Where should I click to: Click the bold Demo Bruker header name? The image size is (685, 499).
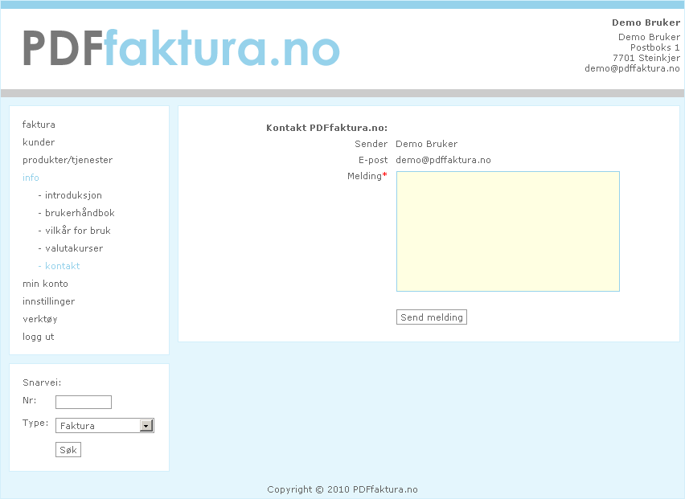[646, 22]
